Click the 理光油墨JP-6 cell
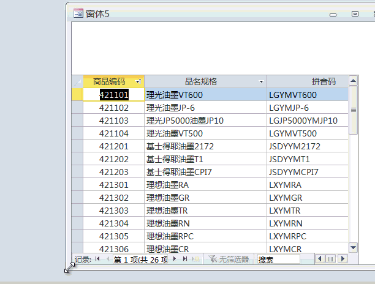This screenshot has height=284, width=375. click(x=206, y=108)
